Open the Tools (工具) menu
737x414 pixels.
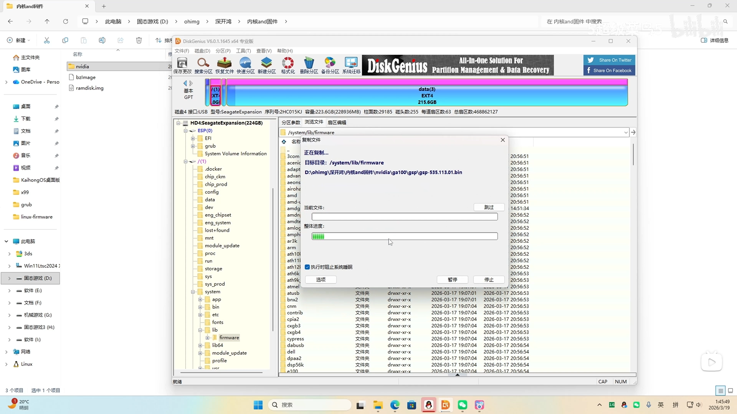(243, 51)
